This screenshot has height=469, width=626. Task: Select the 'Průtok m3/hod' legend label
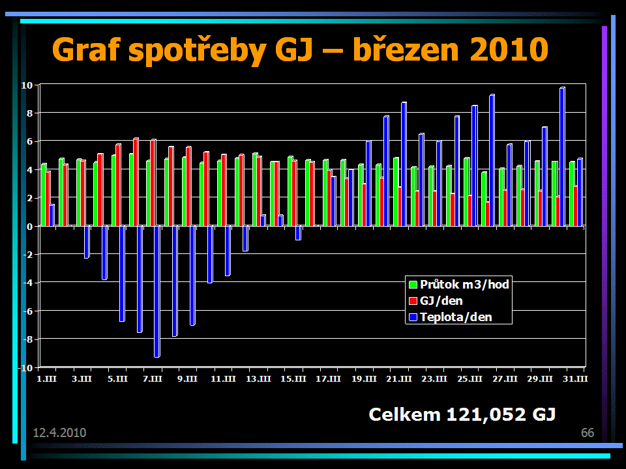click(x=464, y=285)
